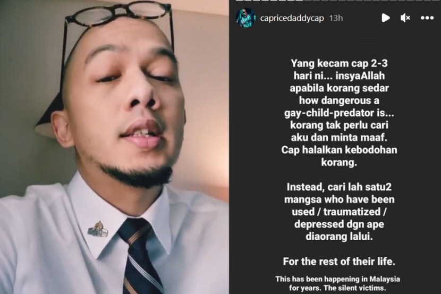Click the selfie photo of the man
441x294 pixels.
114,147
